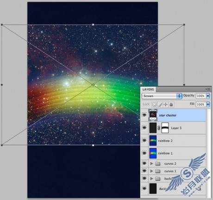The image size is (213, 200).
Task: Toggle visibility of Layer 3
Action: (x=144, y=128)
